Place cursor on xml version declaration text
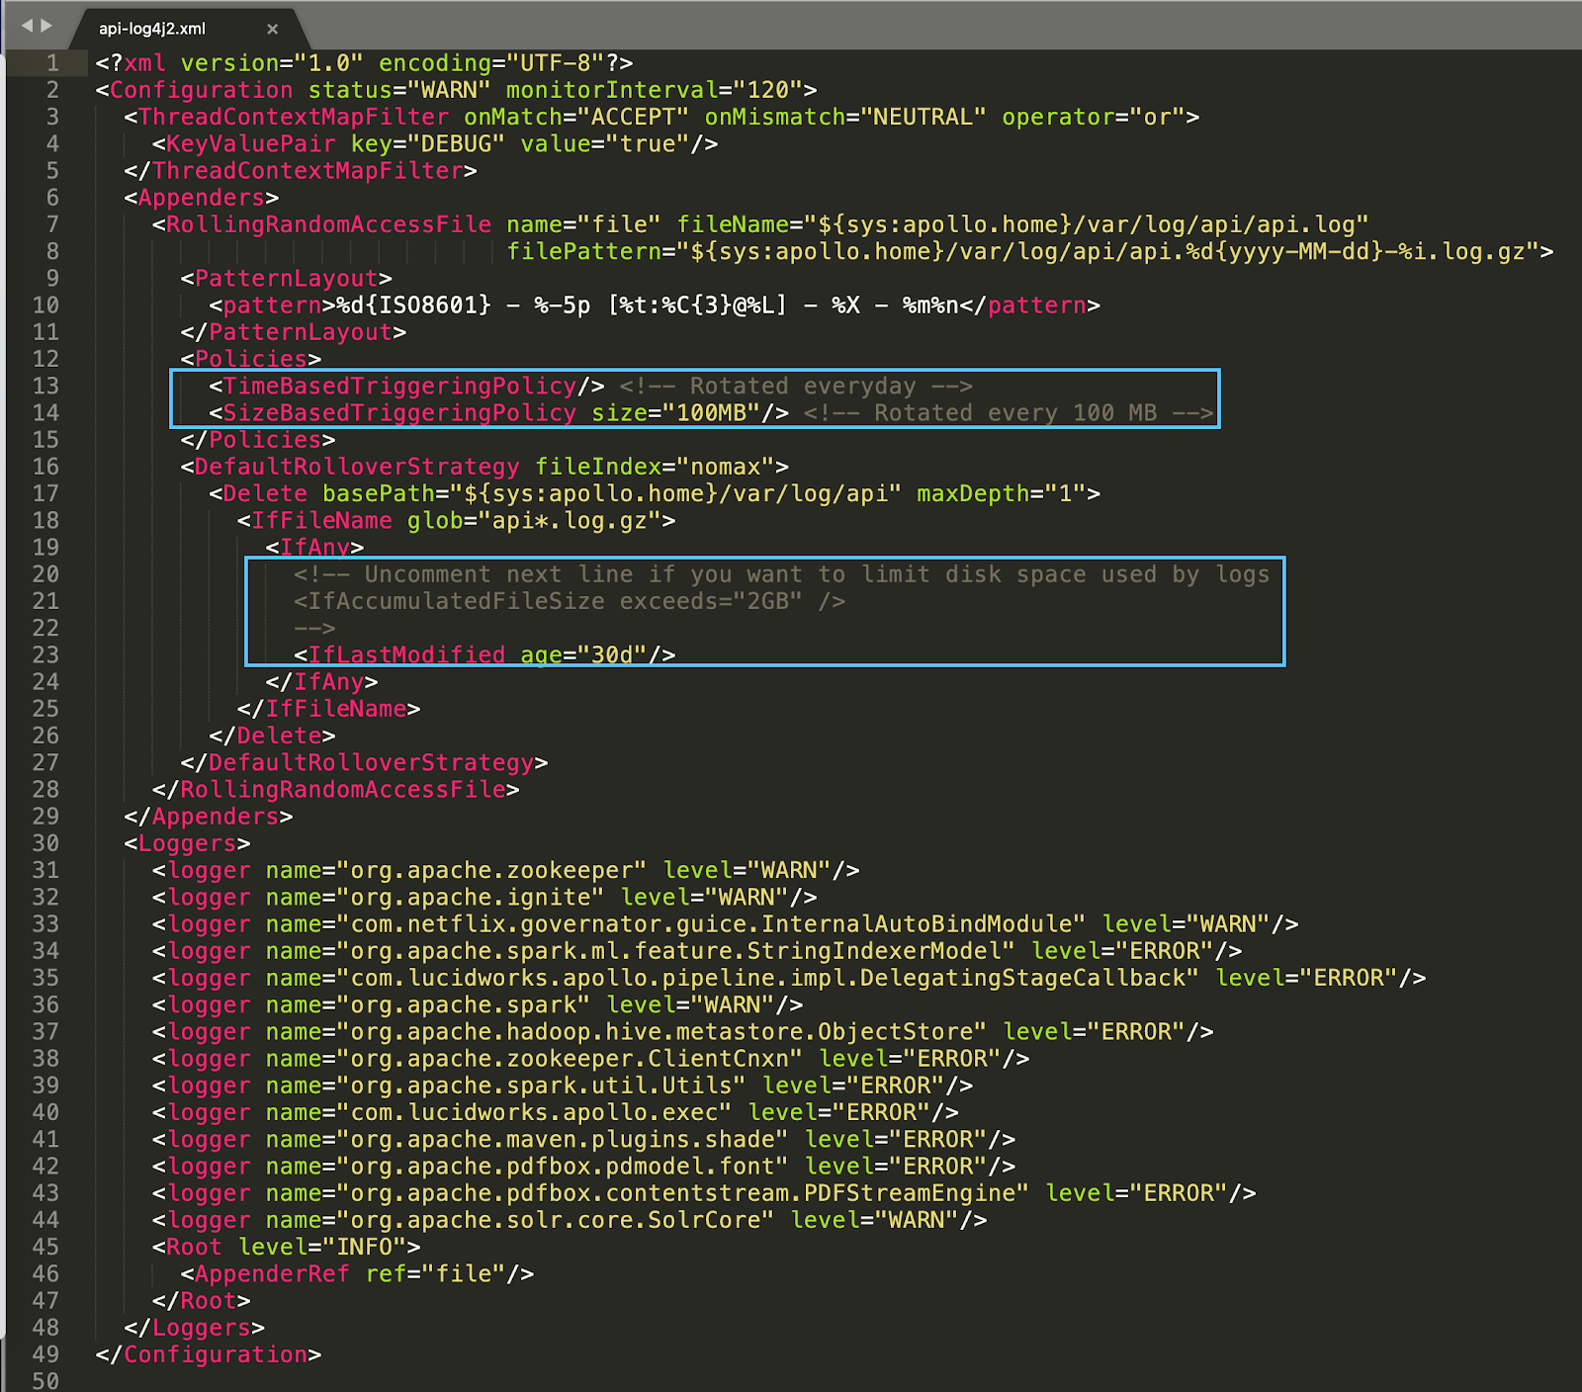Viewport: 1582px width, 1392px height. point(364,63)
